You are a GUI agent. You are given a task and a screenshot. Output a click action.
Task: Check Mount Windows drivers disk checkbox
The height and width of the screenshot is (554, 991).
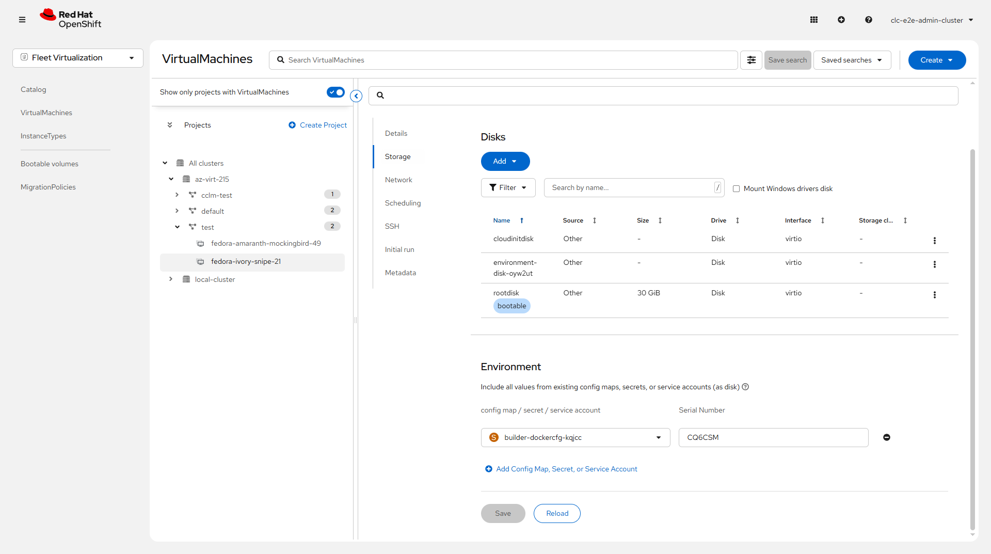coord(737,189)
